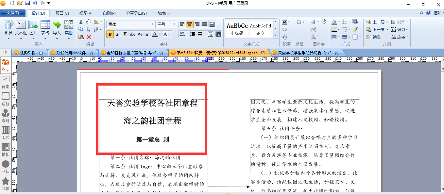This screenshot has height=194, width=444.
Task: Cut selection with the scissors icon
Action: tap(81, 22)
